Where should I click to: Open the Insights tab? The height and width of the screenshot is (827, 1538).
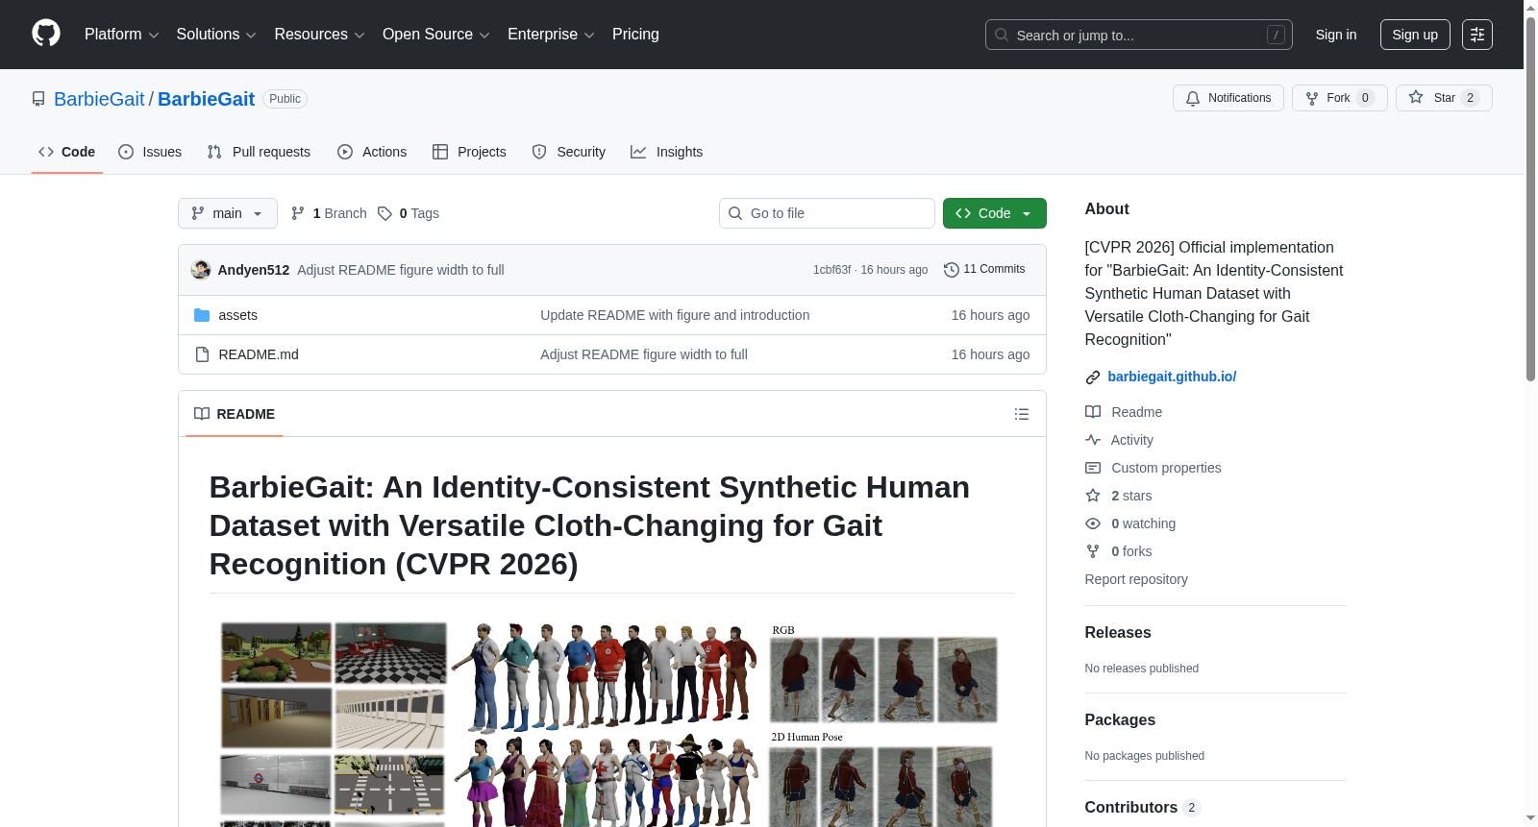click(x=667, y=152)
